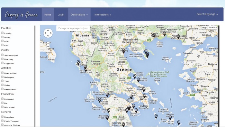225x127 pixels.
Task: Enable the Public Transport filter
Action: (x=2, y=121)
